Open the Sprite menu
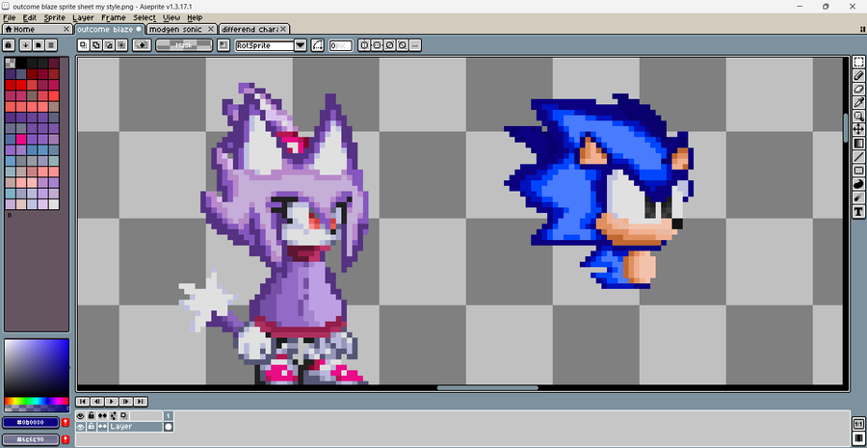867x448 pixels. point(54,17)
